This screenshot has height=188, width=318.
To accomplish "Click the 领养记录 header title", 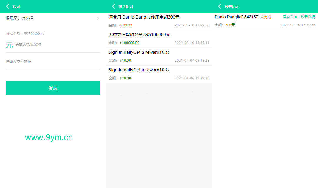I will [x=232, y=6].
